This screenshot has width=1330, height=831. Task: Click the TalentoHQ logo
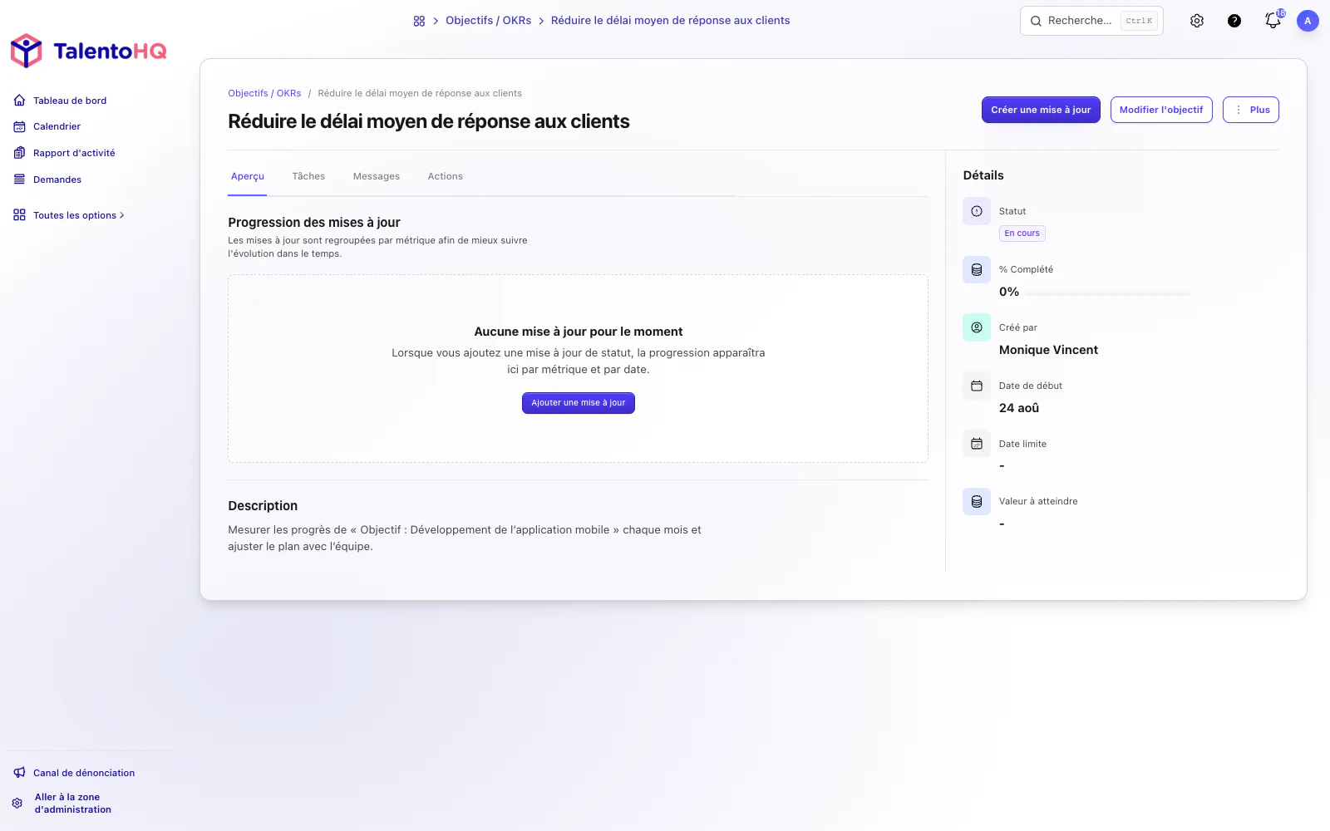tap(88, 51)
